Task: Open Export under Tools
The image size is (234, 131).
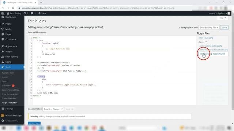Action: (4, 82)
